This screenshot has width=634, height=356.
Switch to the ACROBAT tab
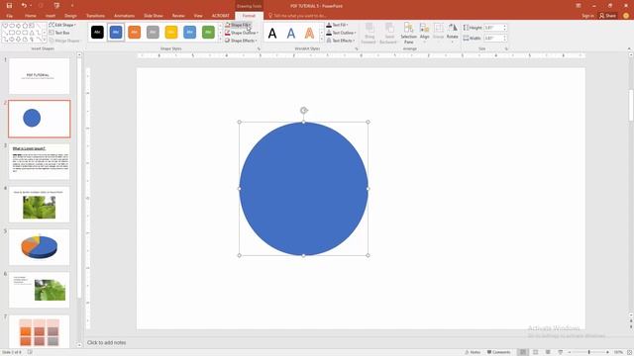220,16
